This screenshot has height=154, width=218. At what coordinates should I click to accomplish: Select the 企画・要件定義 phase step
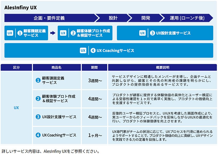49,18
